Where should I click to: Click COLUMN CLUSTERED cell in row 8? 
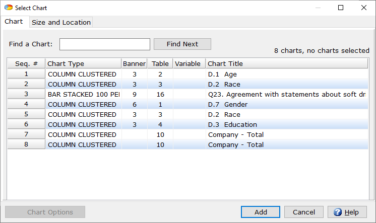84,144
